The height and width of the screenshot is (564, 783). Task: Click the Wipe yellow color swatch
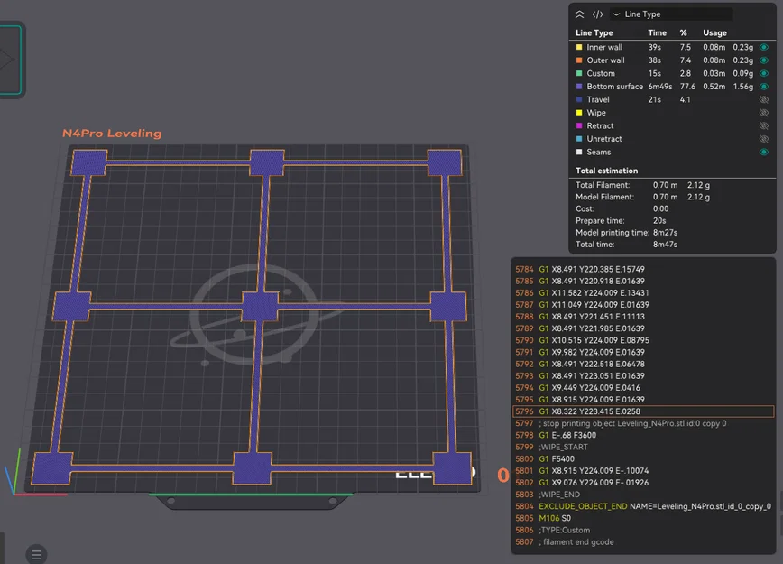(x=579, y=113)
